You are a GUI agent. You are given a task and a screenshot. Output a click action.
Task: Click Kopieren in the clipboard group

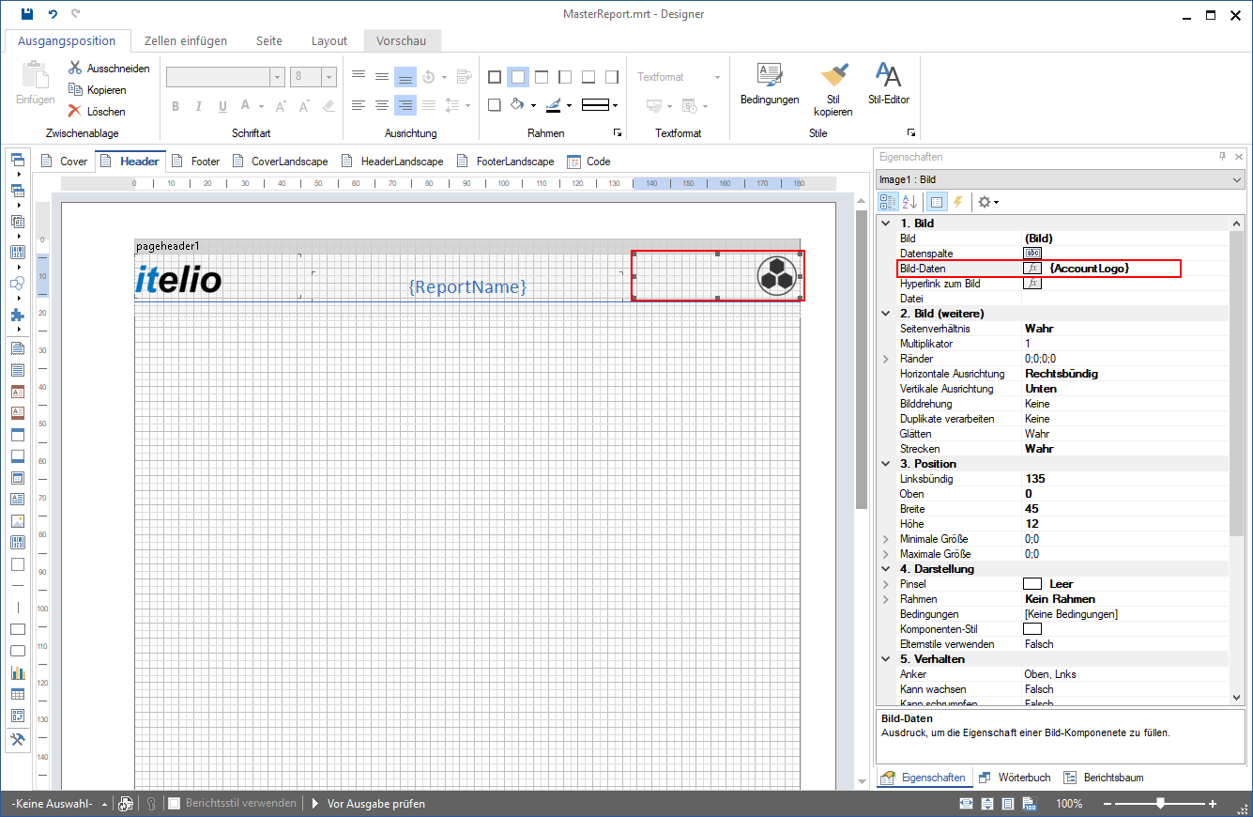(97, 90)
